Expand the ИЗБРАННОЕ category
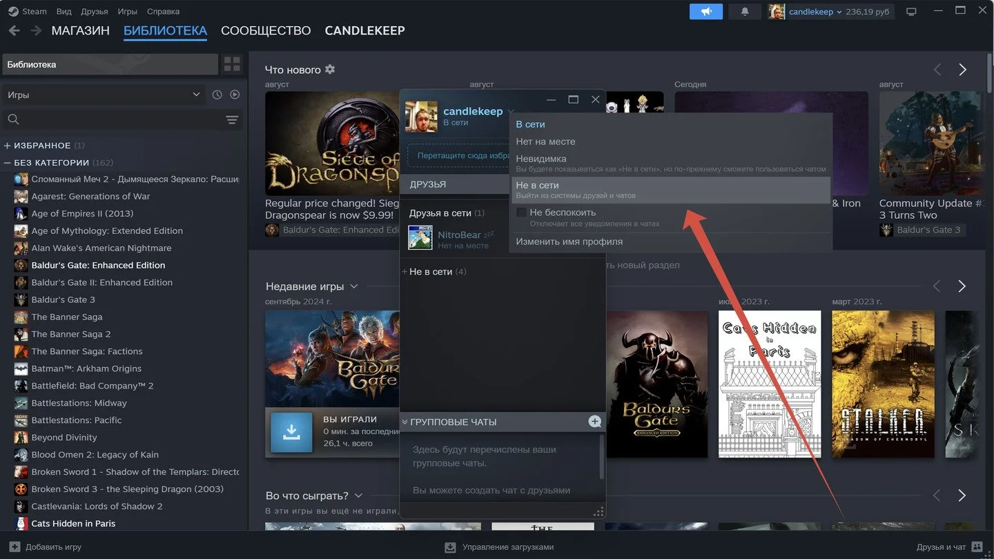 pyautogui.click(x=8, y=146)
